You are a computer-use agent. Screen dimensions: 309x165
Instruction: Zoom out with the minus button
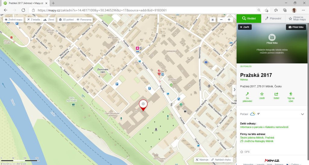pyautogui.click(x=221, y=20)
